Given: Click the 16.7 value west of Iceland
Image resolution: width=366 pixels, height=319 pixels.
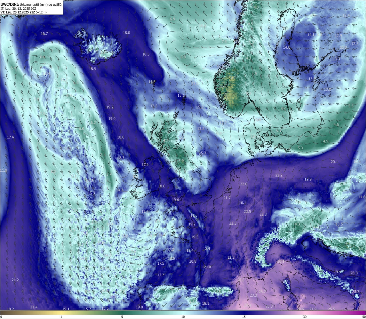Looking at the screenshot, I should [x=44, y=34].
